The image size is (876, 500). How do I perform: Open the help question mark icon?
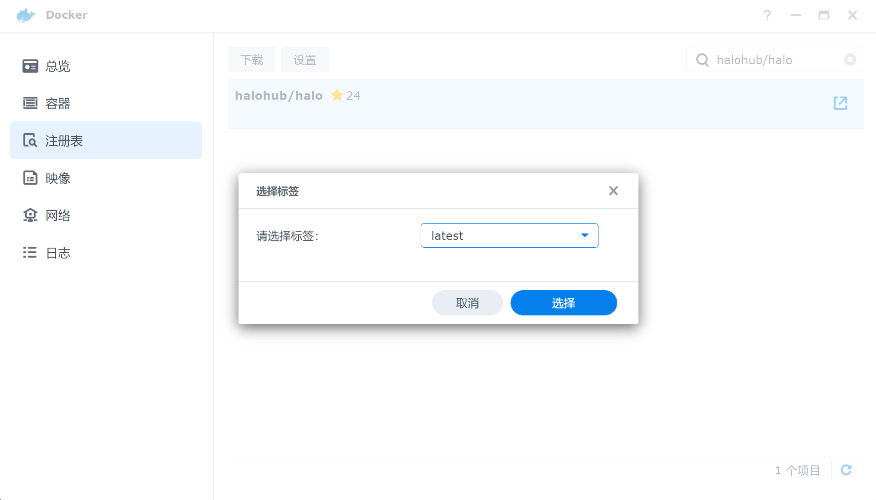click(767, 15)
